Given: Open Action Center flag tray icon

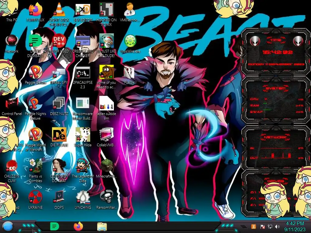Looking at the screenshot, I should click(263, 227).
